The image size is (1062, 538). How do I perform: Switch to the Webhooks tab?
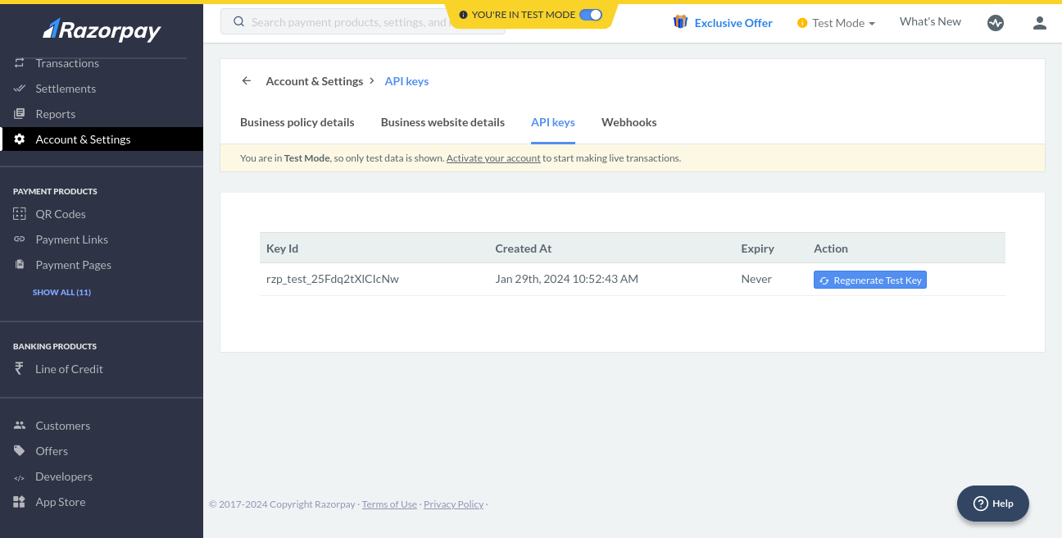click(629, 121)
